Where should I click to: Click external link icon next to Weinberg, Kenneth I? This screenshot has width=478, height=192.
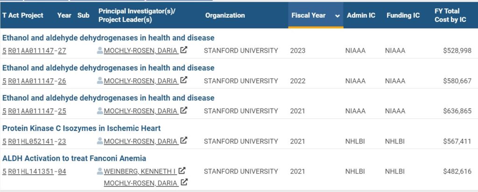[x=182, y=171]
